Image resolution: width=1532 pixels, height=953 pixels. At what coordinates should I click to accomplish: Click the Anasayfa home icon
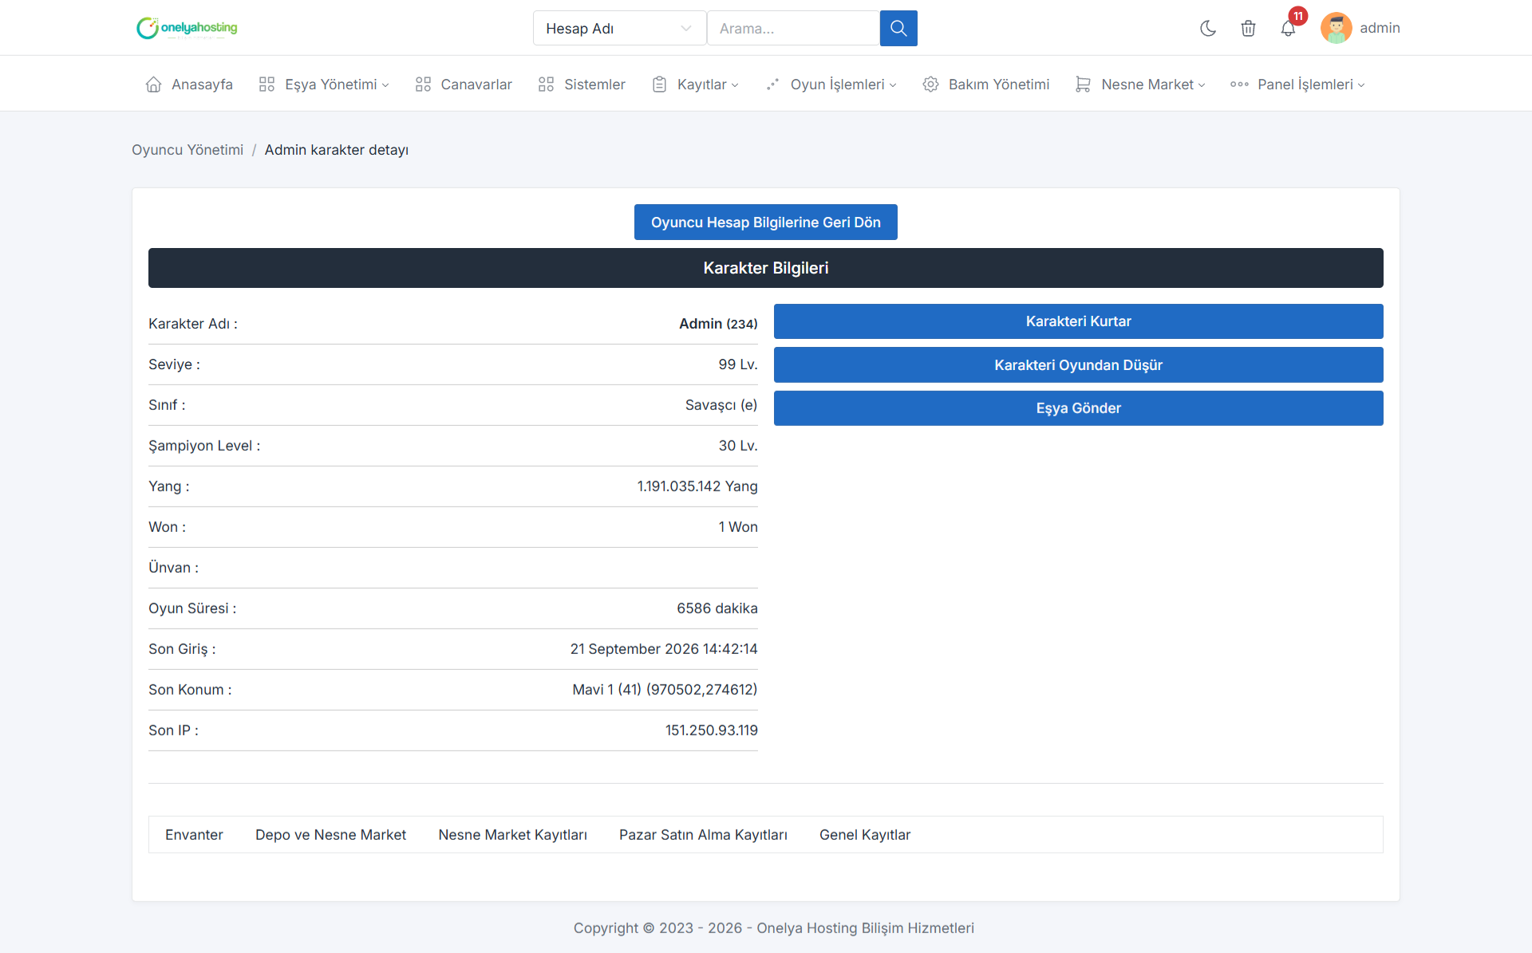point(153,85)
